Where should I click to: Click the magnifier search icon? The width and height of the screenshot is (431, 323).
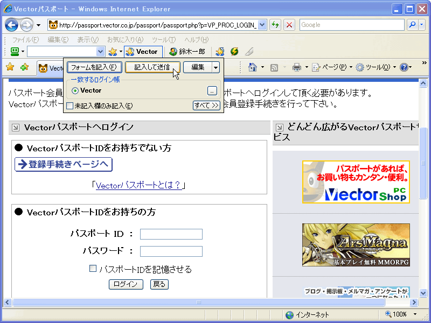coord(412,25)
